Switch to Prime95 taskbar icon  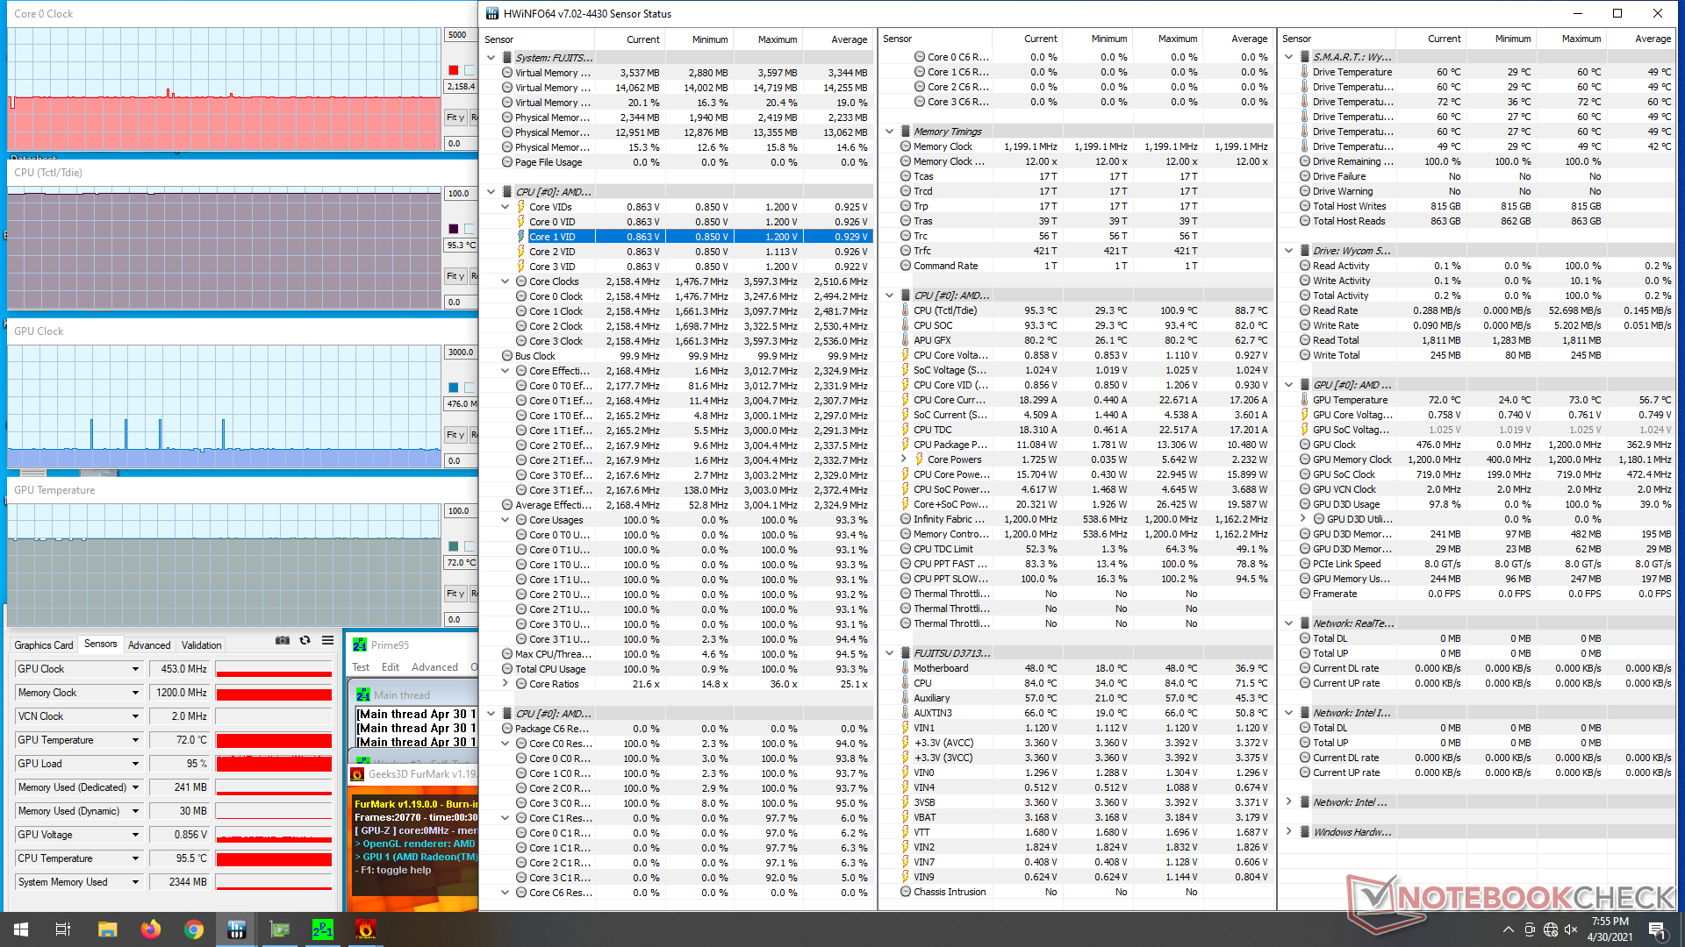pos(322,929)
